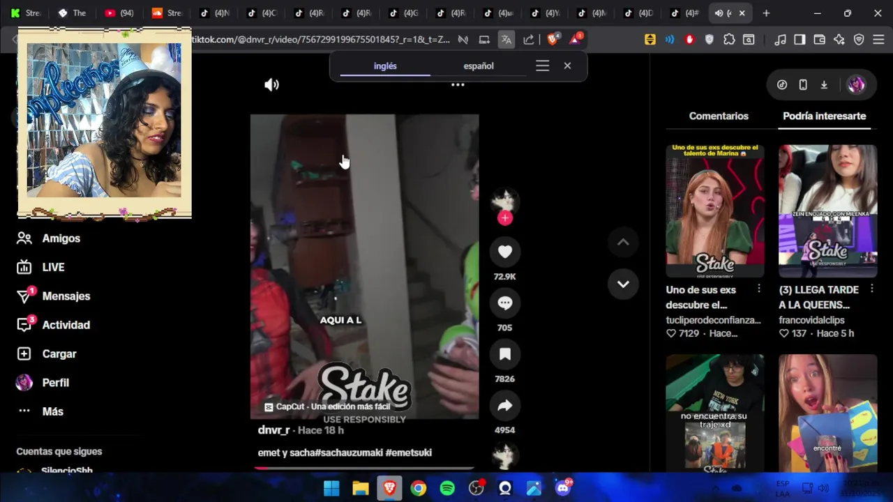Screen dimensions: 893x502
Task: Click the share page icon in address bar
Action: click(x=529, y=40)
